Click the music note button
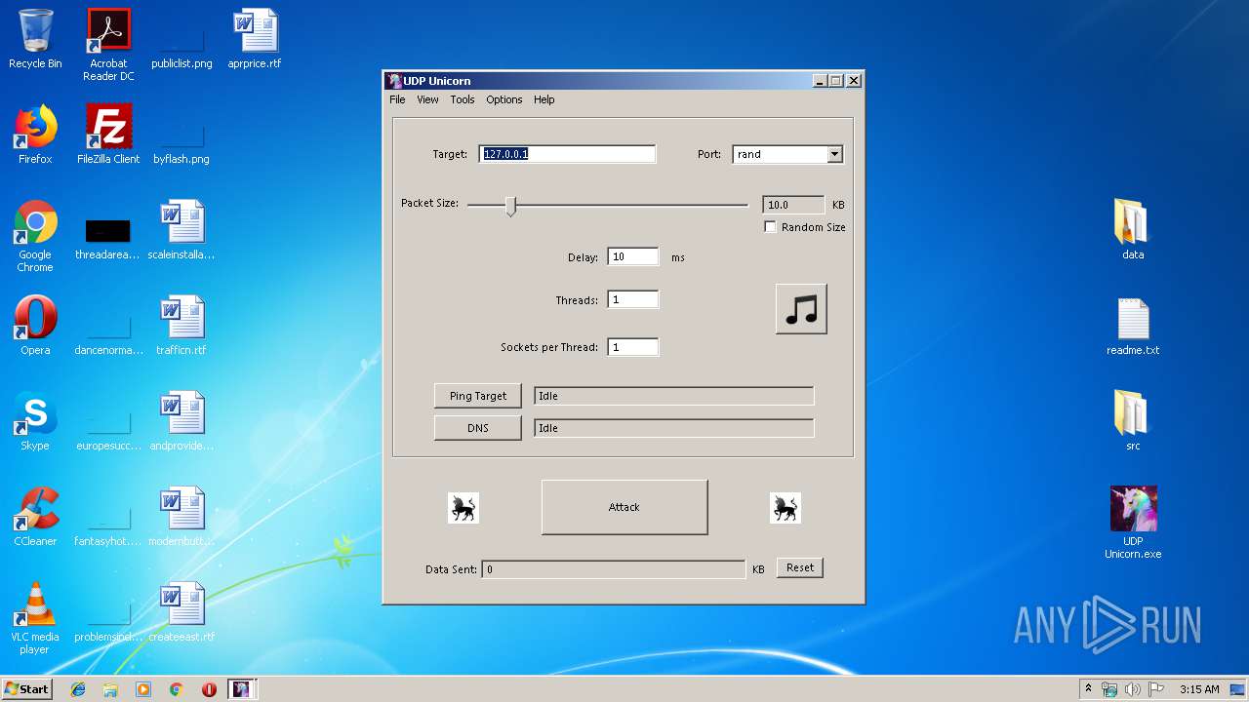1249x702 pixels. 801,309
